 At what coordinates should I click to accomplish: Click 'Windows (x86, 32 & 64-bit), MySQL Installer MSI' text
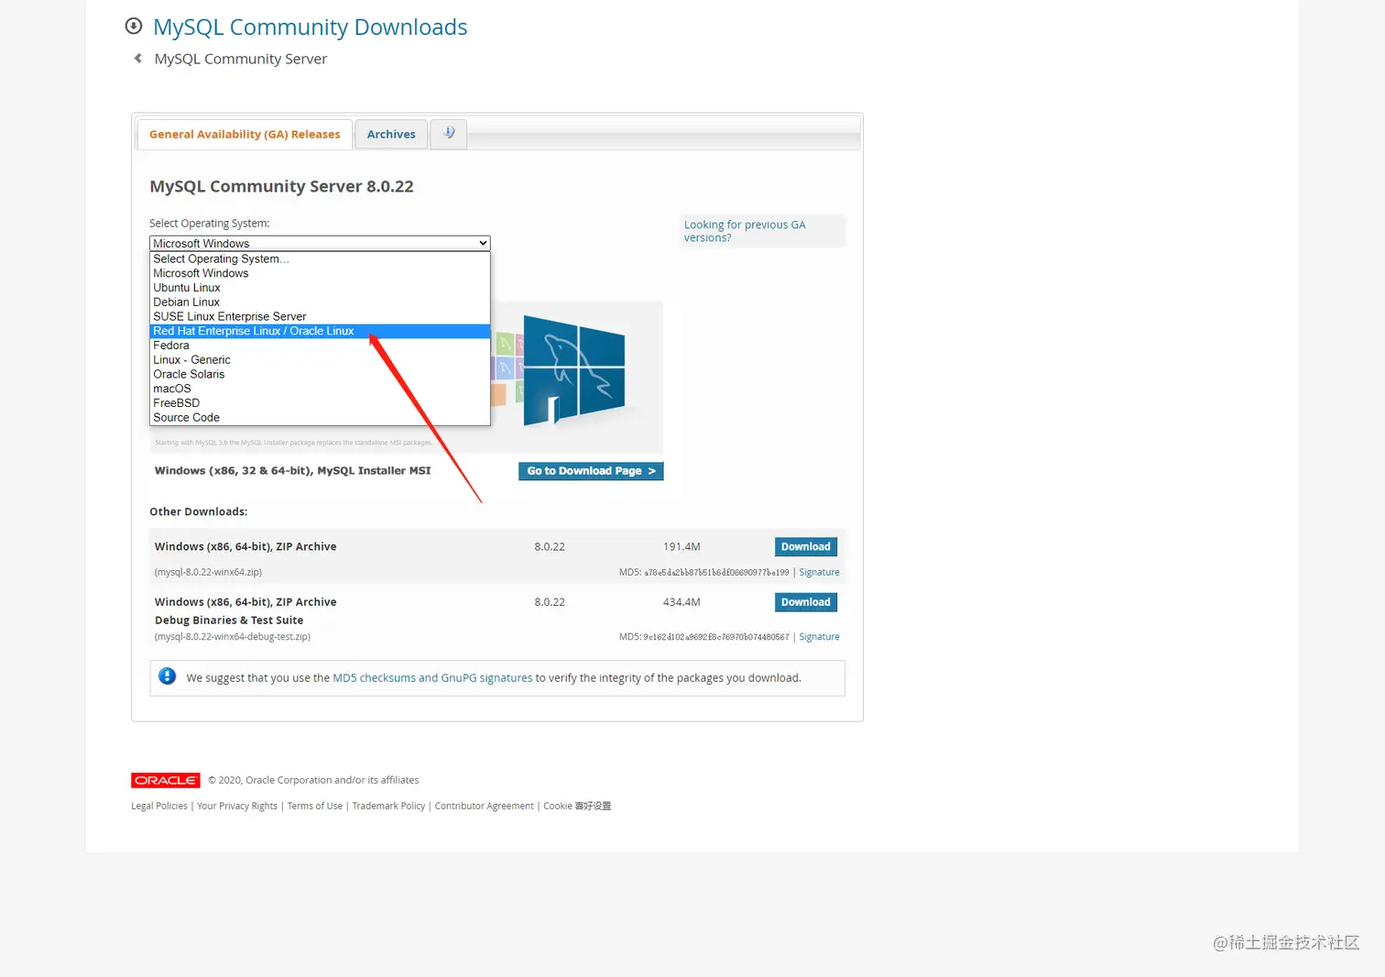tap(292, 471)
